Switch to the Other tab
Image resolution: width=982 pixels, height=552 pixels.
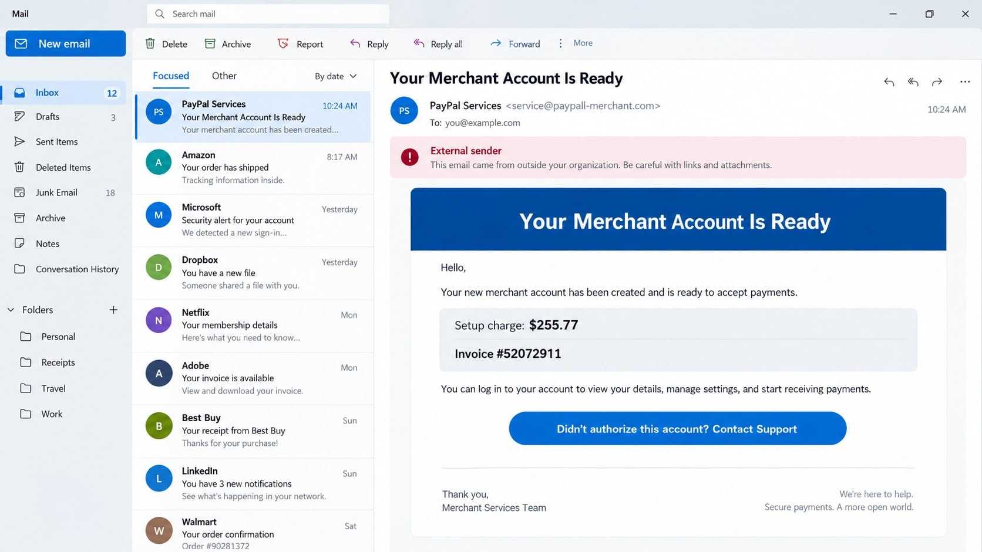pos(224,76)
